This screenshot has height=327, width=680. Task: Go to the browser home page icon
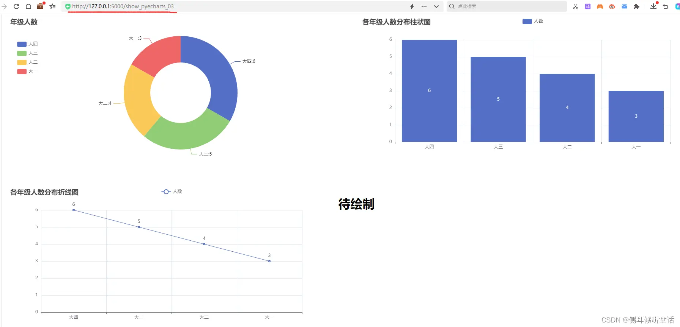(28, 6)
